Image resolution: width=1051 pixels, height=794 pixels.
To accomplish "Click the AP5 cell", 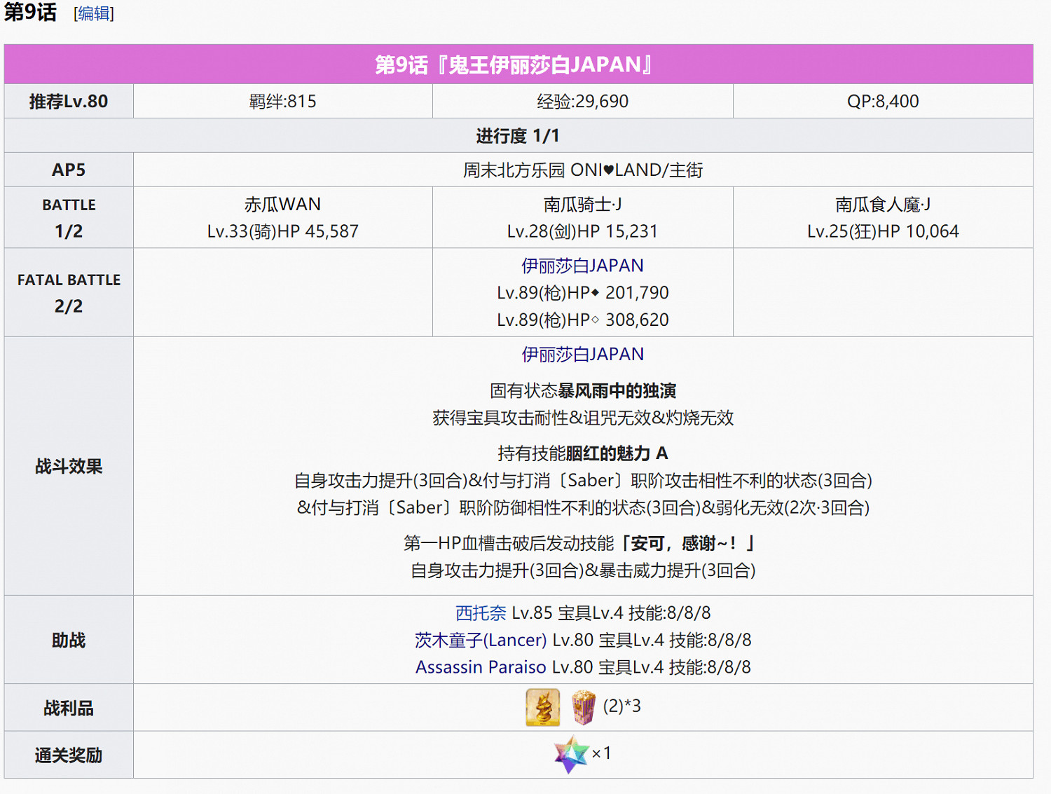I will tap(68, 169).
